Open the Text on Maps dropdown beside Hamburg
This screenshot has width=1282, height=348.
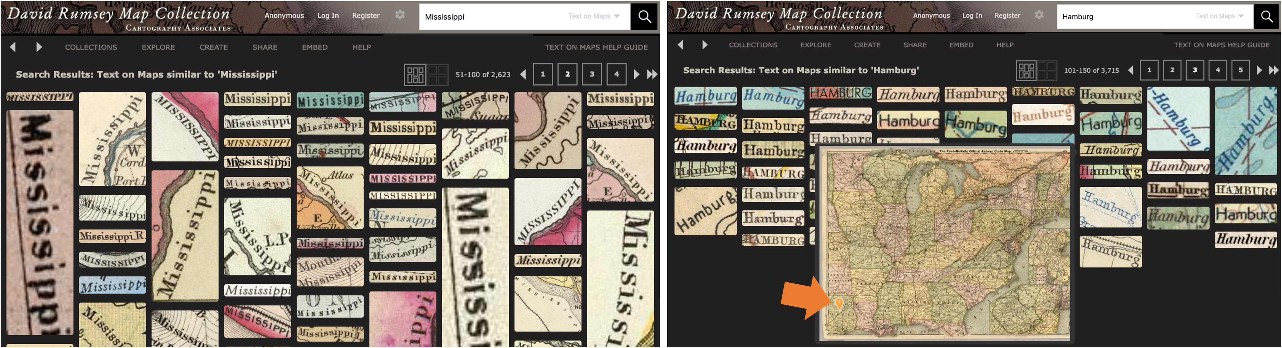1219,16
